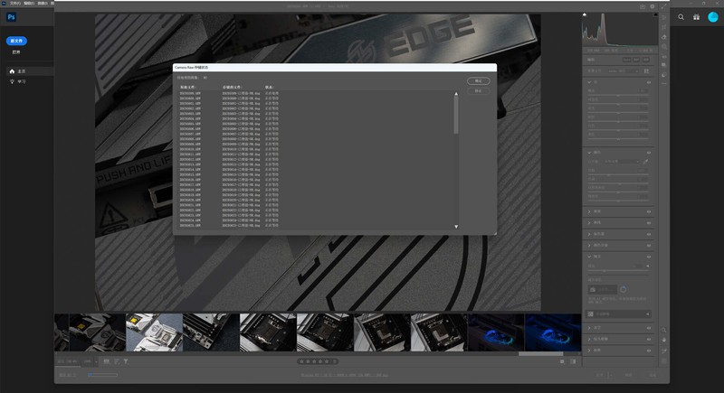This screenshot has width=724, height=393.
Task: Click the blue cloud account avatar
Action: 713,17
